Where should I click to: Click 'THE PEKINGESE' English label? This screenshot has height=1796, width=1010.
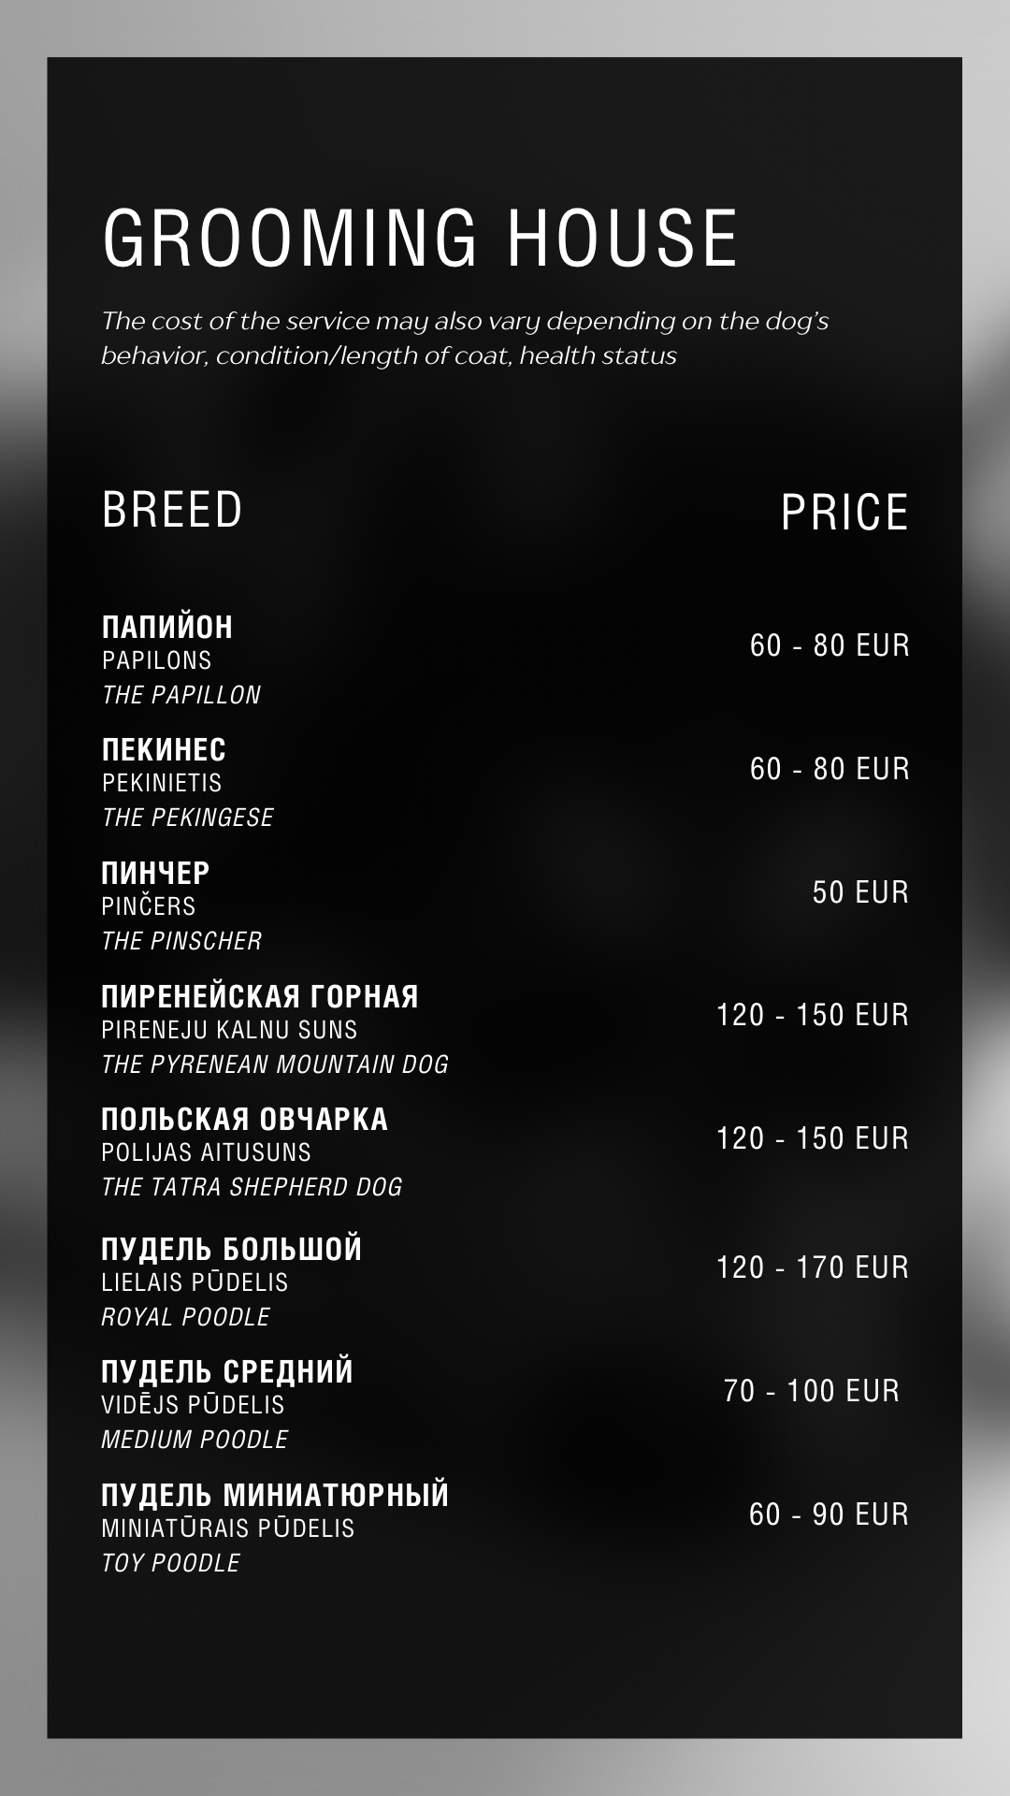(x=187, y=818)
